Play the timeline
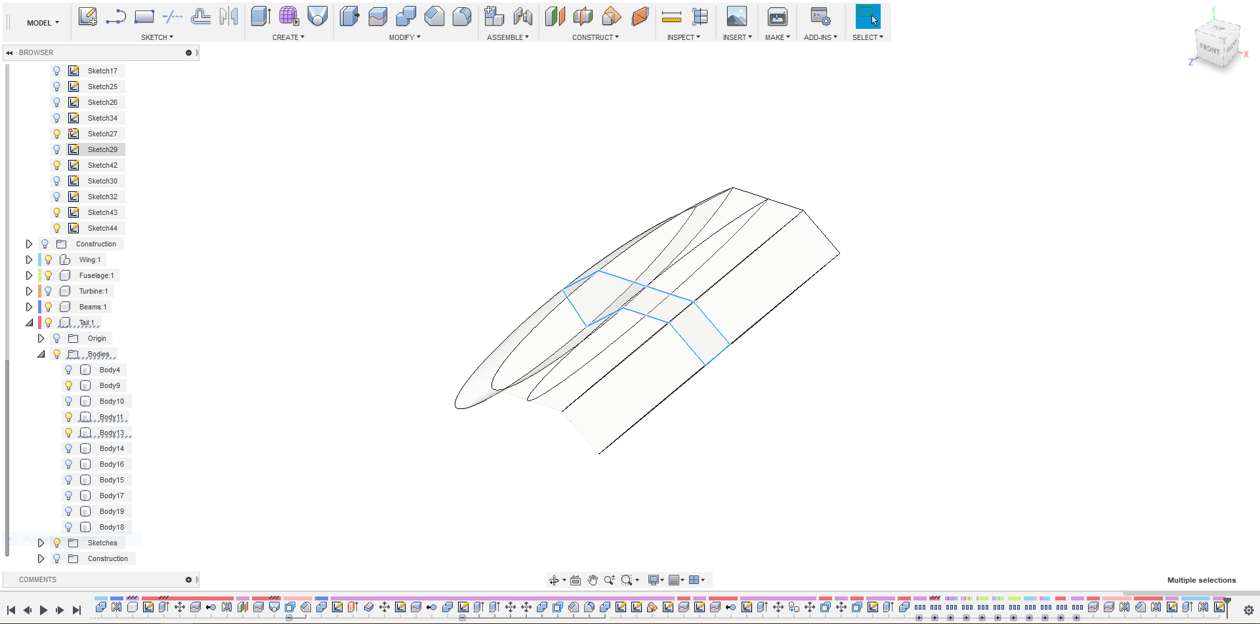1260x624 pixels. click(x=43, y=610)
